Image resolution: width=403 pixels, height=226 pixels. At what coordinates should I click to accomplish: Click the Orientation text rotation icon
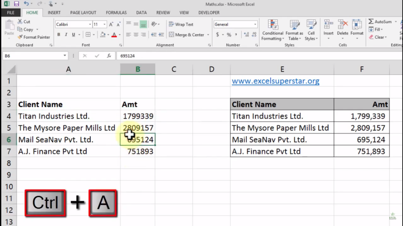(154, 24)
